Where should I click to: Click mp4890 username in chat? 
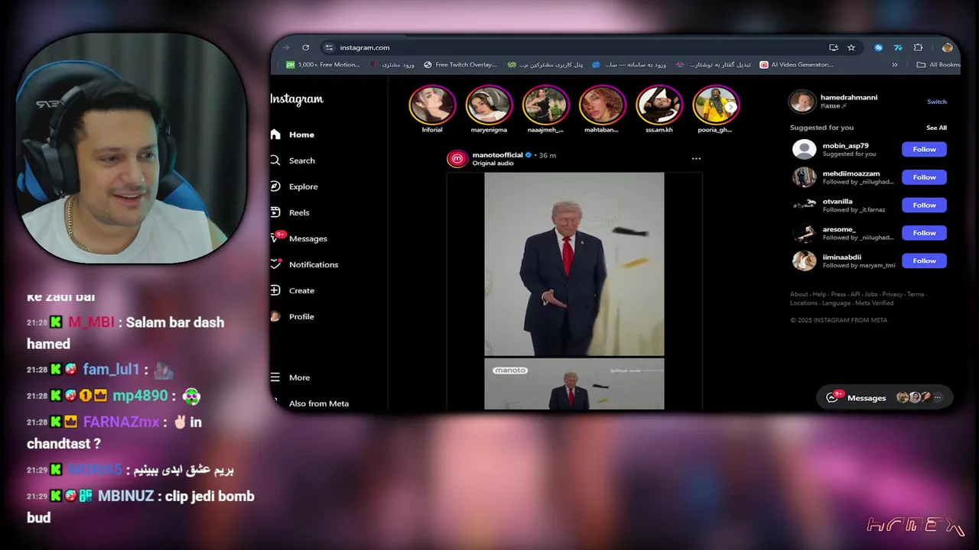pyautogui.click(x=140, y=396)
